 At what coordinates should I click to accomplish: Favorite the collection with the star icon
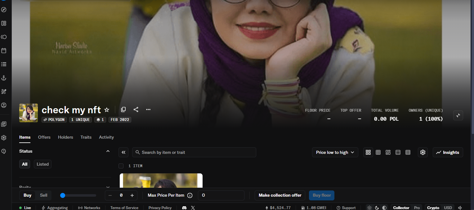pos(107,110)
